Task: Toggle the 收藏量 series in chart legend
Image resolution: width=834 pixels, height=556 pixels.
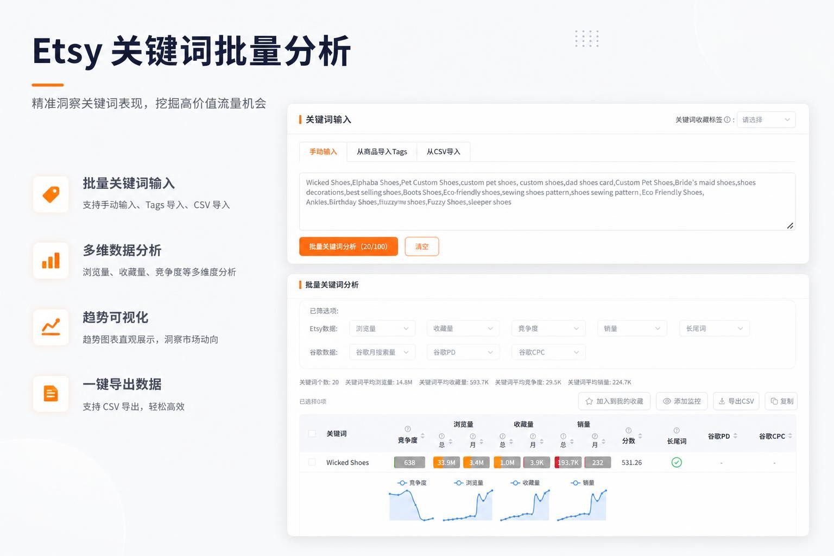Action: click(x=525, y=483)
